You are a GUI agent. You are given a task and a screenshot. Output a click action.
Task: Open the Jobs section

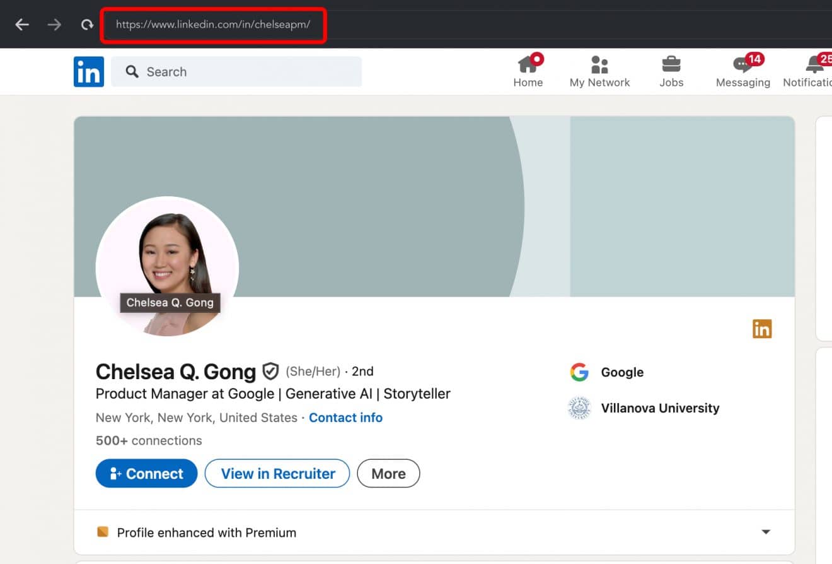[x=671, y=69]
